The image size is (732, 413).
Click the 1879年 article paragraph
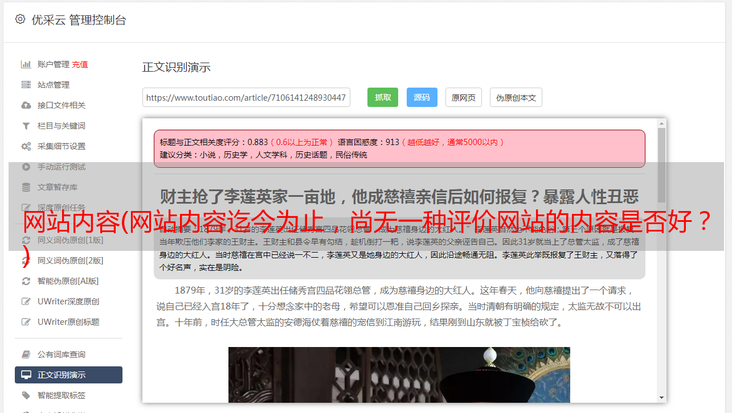pos(399,307)
